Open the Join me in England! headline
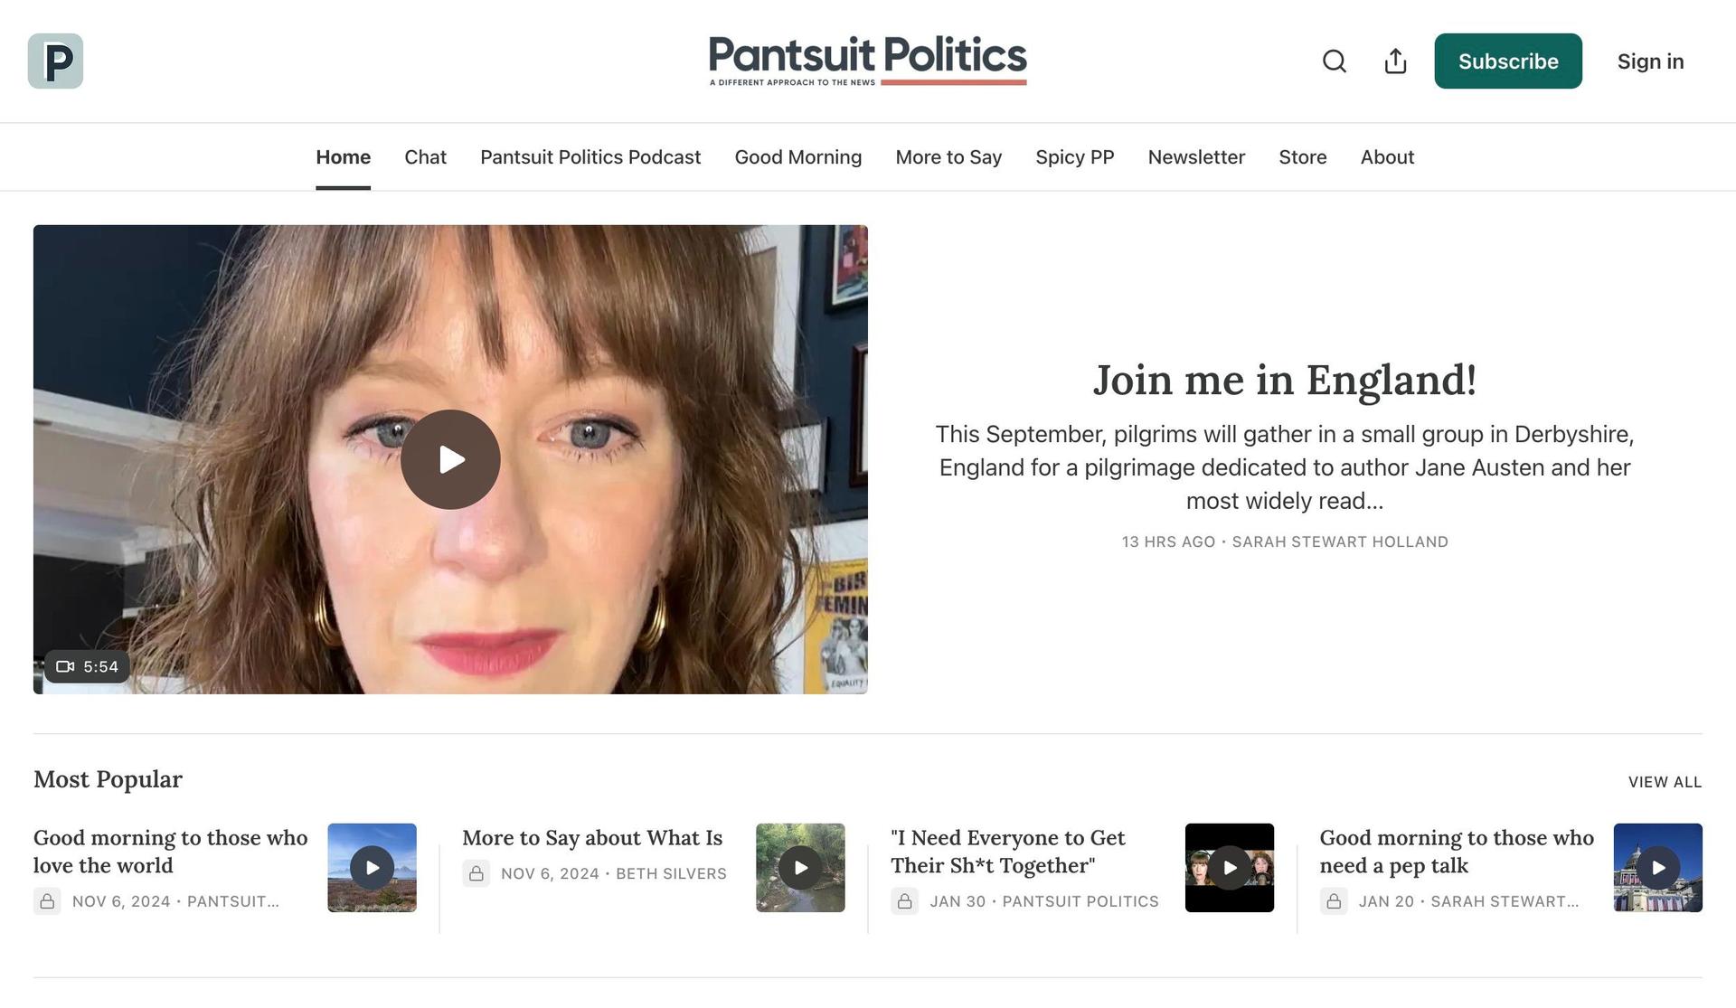1736x1008 pixels. 1285,380
